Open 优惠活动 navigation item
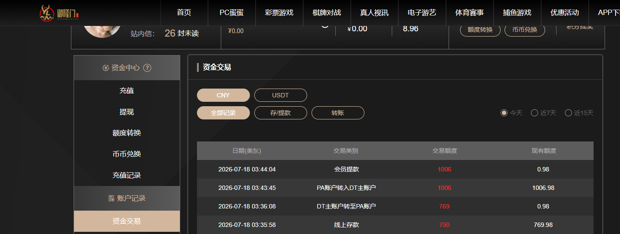 point(565,13)
